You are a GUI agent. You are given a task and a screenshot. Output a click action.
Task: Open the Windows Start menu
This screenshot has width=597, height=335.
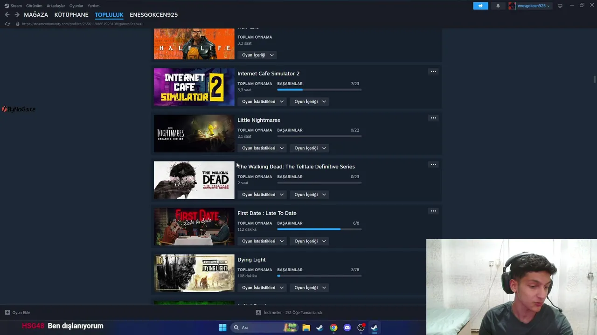point(222,328)
